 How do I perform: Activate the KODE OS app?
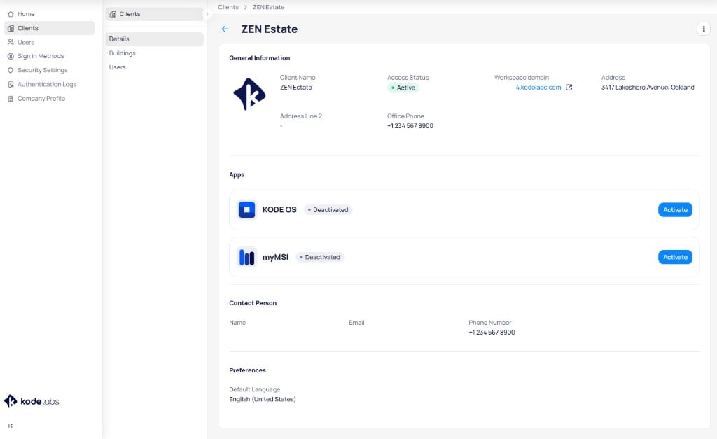(675, 210)
